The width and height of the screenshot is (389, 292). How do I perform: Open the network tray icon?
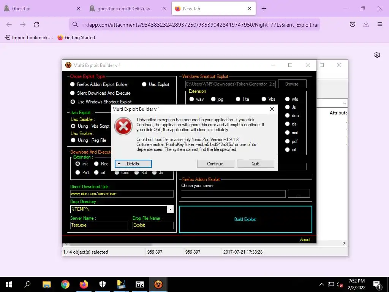(331, 284)
